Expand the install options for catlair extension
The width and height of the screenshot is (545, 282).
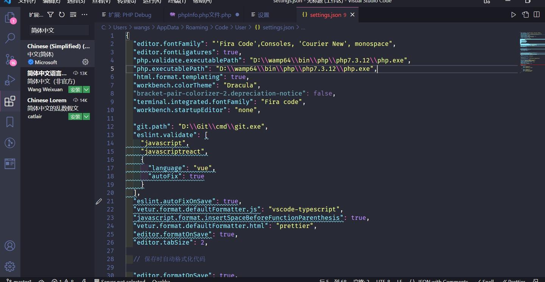(x=86, y=116)
